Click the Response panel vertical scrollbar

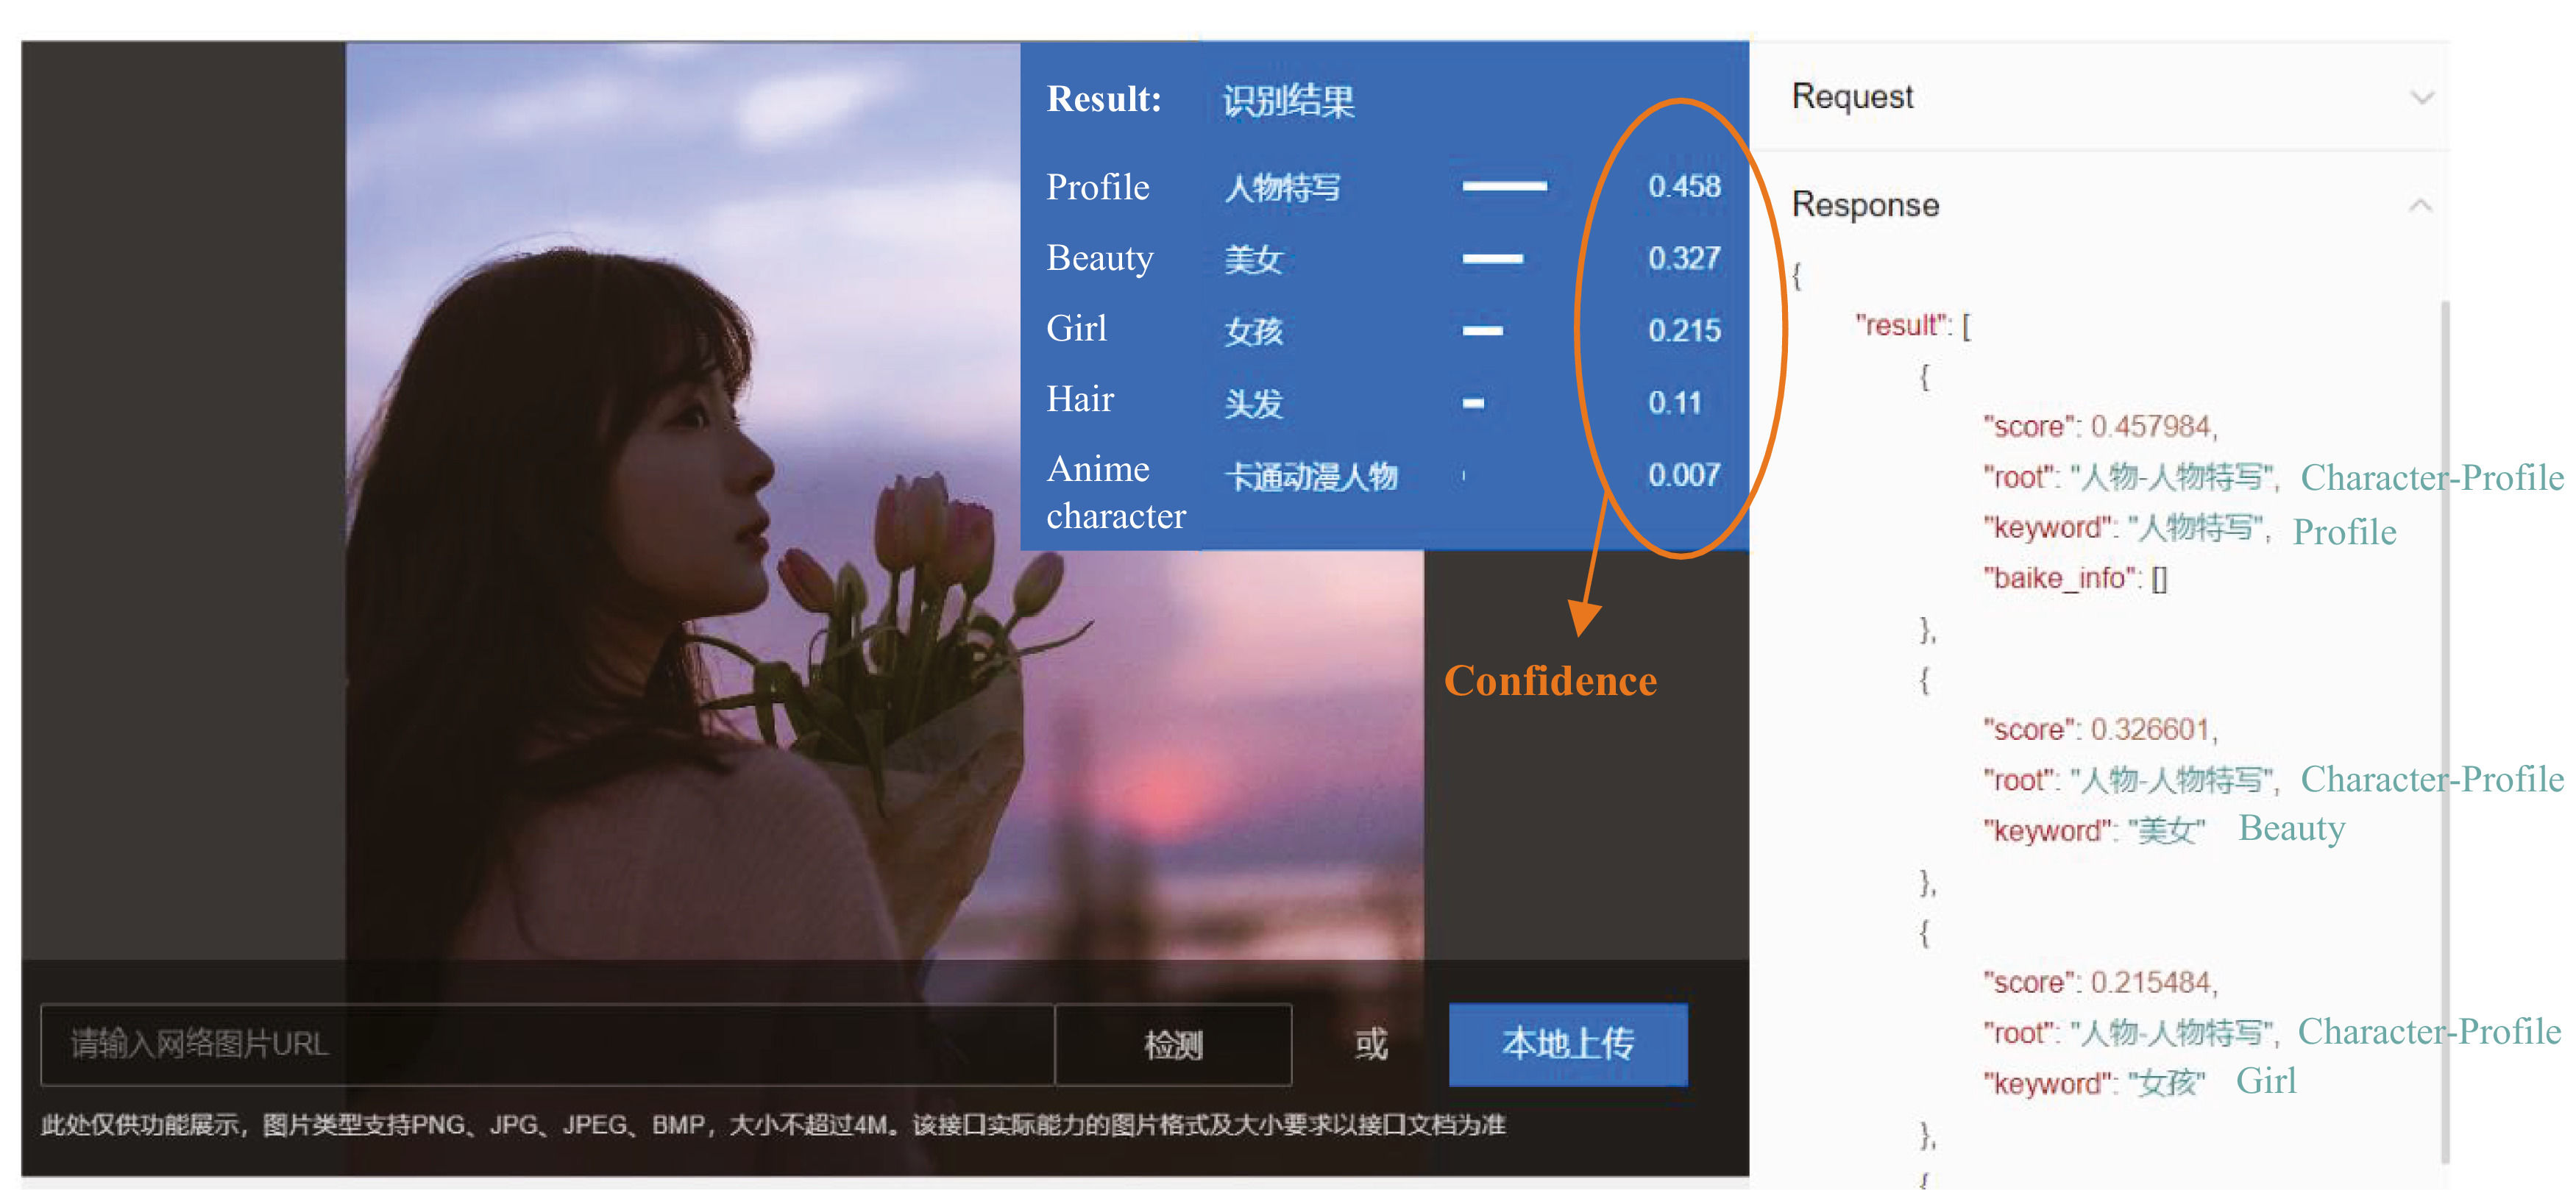coord(2444,730)
